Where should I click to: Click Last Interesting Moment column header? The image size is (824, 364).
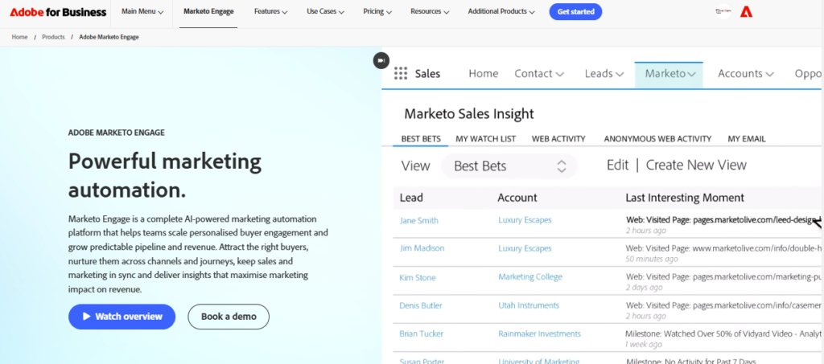pyautogui.click(x=685, y=198)
